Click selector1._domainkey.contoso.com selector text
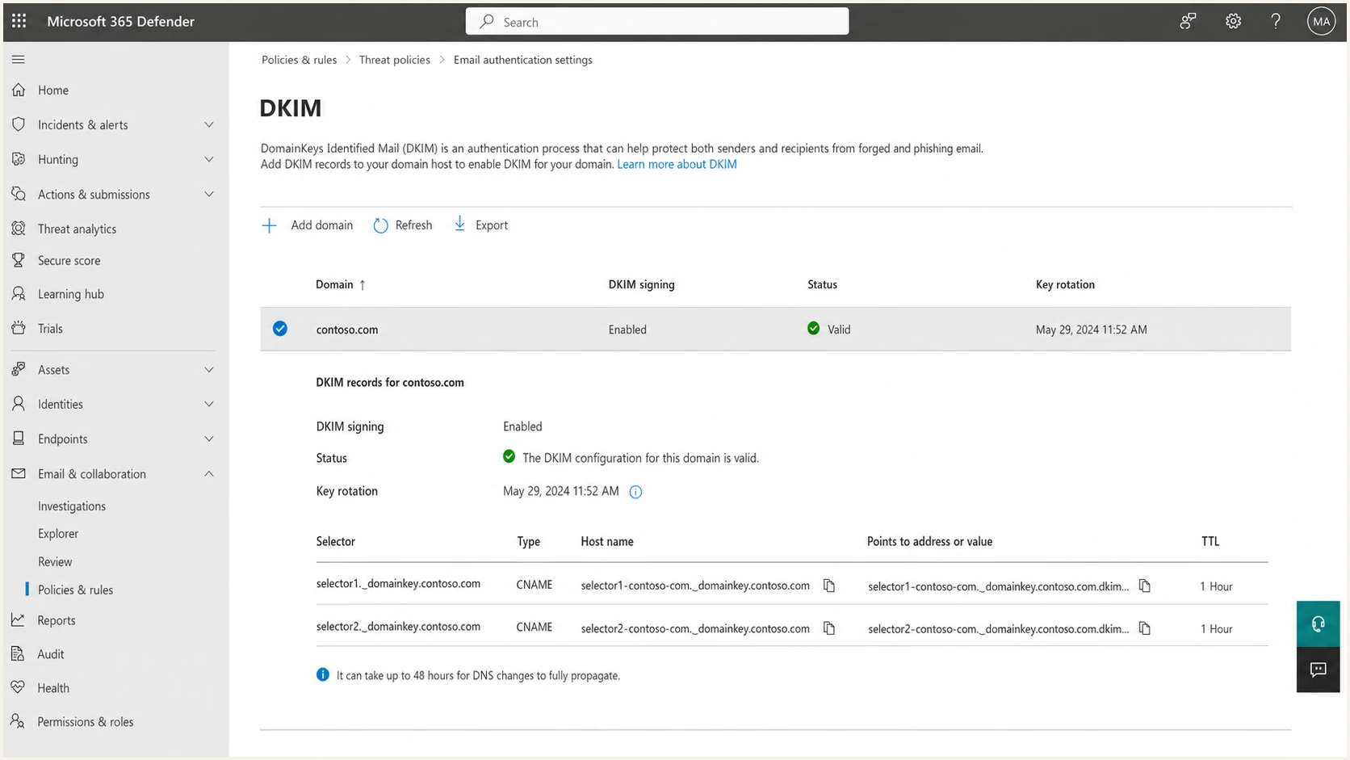Image resolution: width=1350 pixels, height=760 pixels. (398, 584)
